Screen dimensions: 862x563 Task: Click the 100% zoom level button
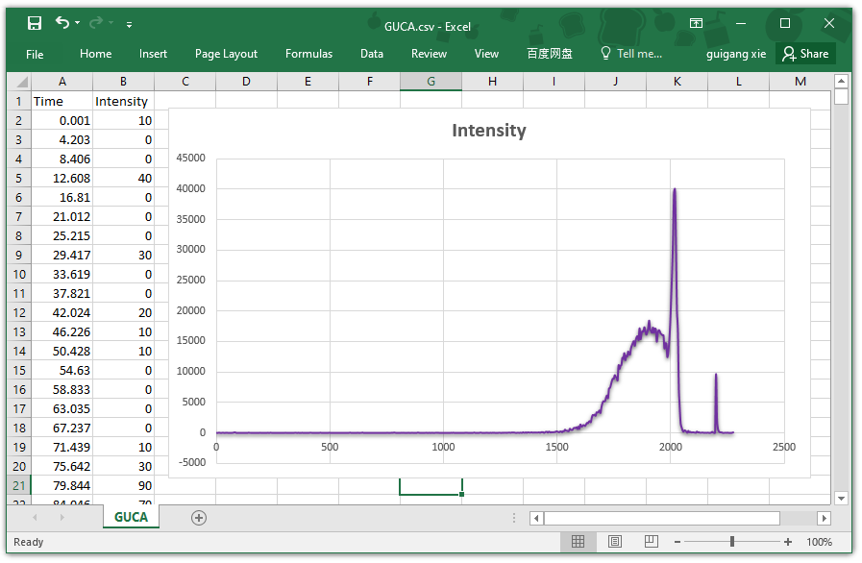pos(820,542)
